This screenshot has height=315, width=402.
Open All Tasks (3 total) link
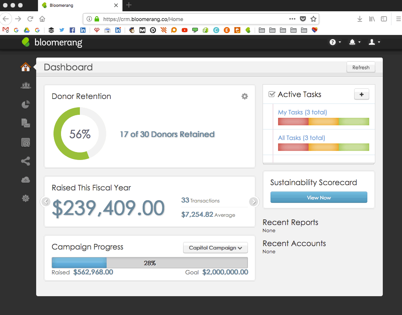(301, 138)
